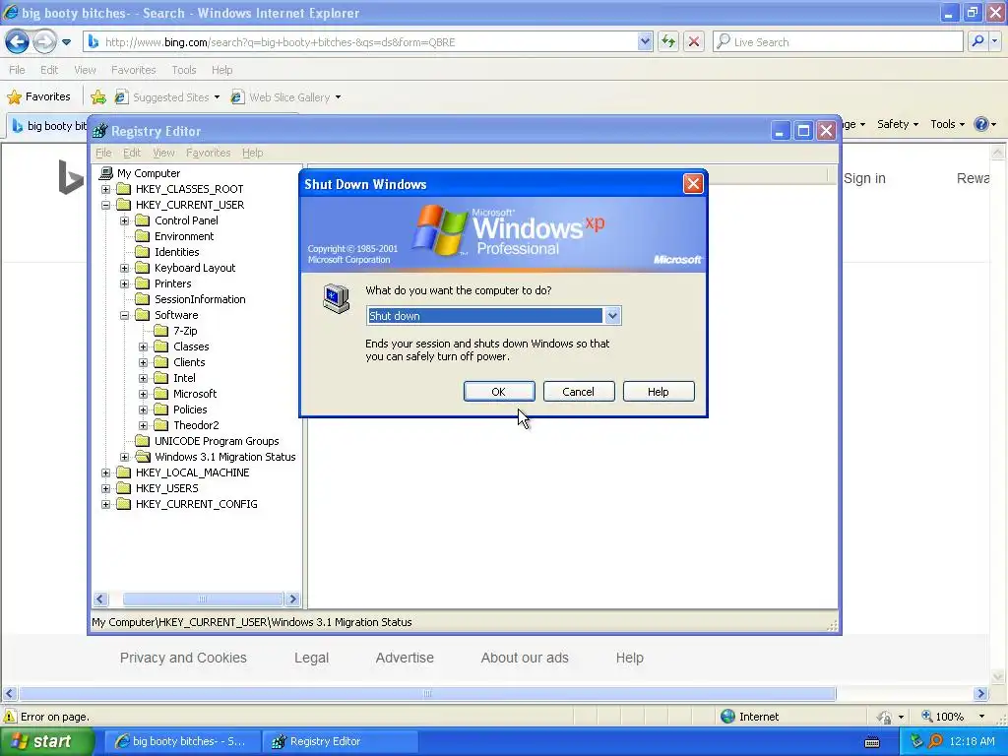Click the IE Stop loading X icon
The width and height of the screenshot is (1008, 756).
click(x=694, y=41)
